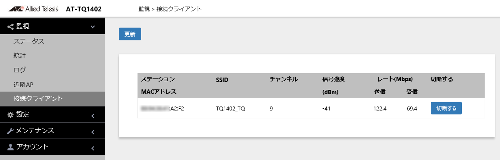The height and width of the screenshot is (160, 500).
Task: Click the share icon beside 監視
Action: tap(11, 26)
